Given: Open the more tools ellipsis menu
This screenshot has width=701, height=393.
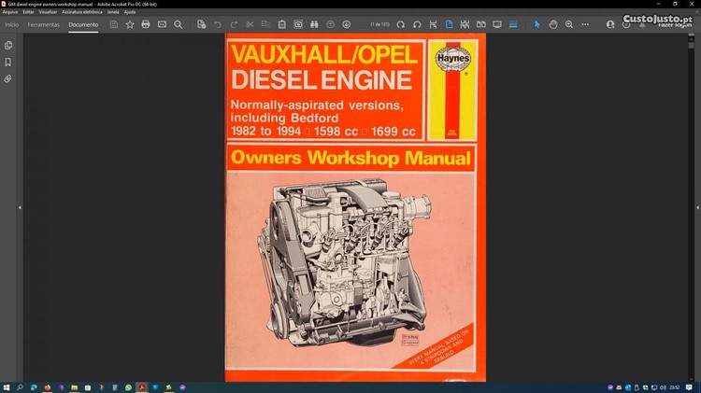Looking at the screenshot, I should (585, 24).
